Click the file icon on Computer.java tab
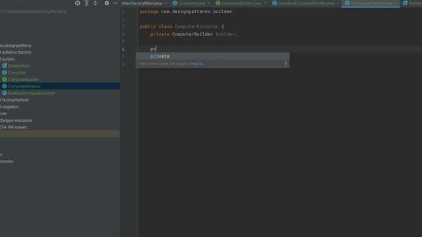Screen dimensions: 422x237 tap(175, 3)
